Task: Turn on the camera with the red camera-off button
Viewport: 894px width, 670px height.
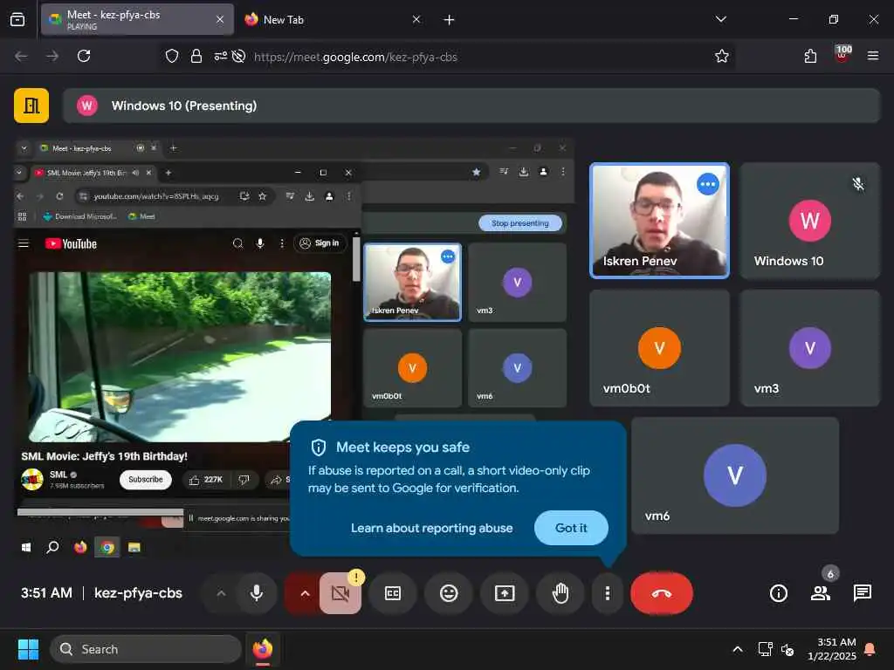Action: point(340,593)
